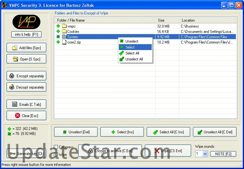The width and height of the screenshot is (244, 169).
Task: Click the core2.zip file icon
Action: point(64,42)
